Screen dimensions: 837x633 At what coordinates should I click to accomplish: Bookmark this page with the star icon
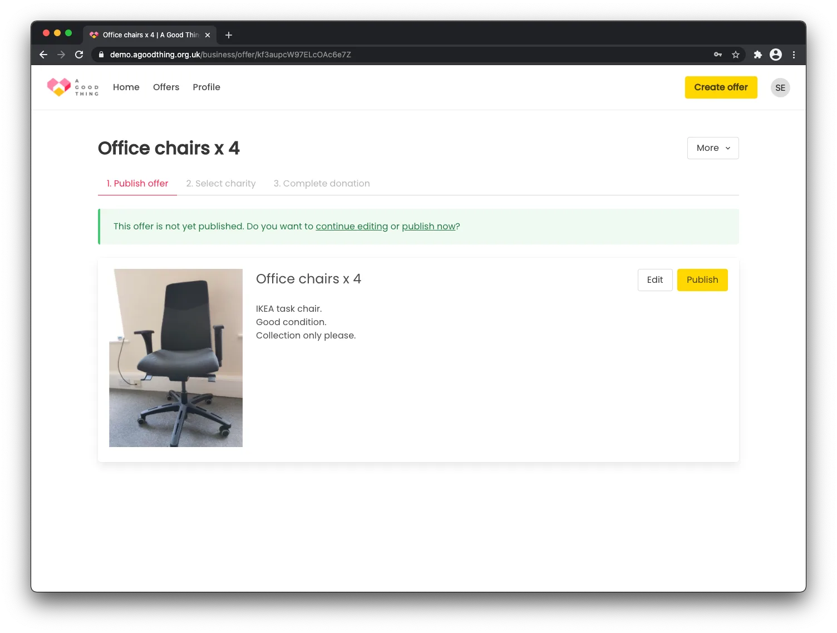(736, 55)
